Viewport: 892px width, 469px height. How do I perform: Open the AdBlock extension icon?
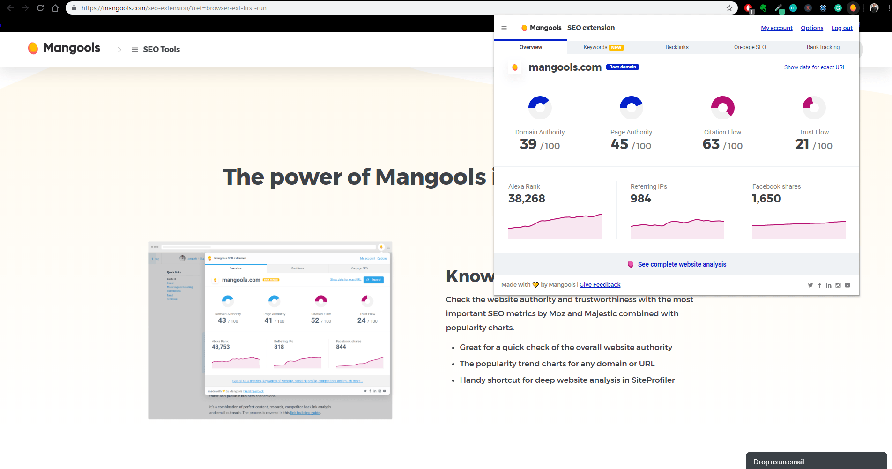749,8
